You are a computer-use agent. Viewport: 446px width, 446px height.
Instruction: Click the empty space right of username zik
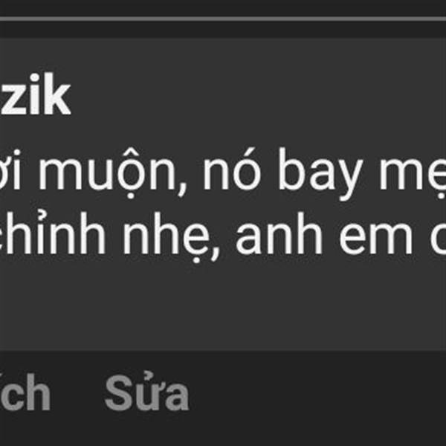(256, 94)
